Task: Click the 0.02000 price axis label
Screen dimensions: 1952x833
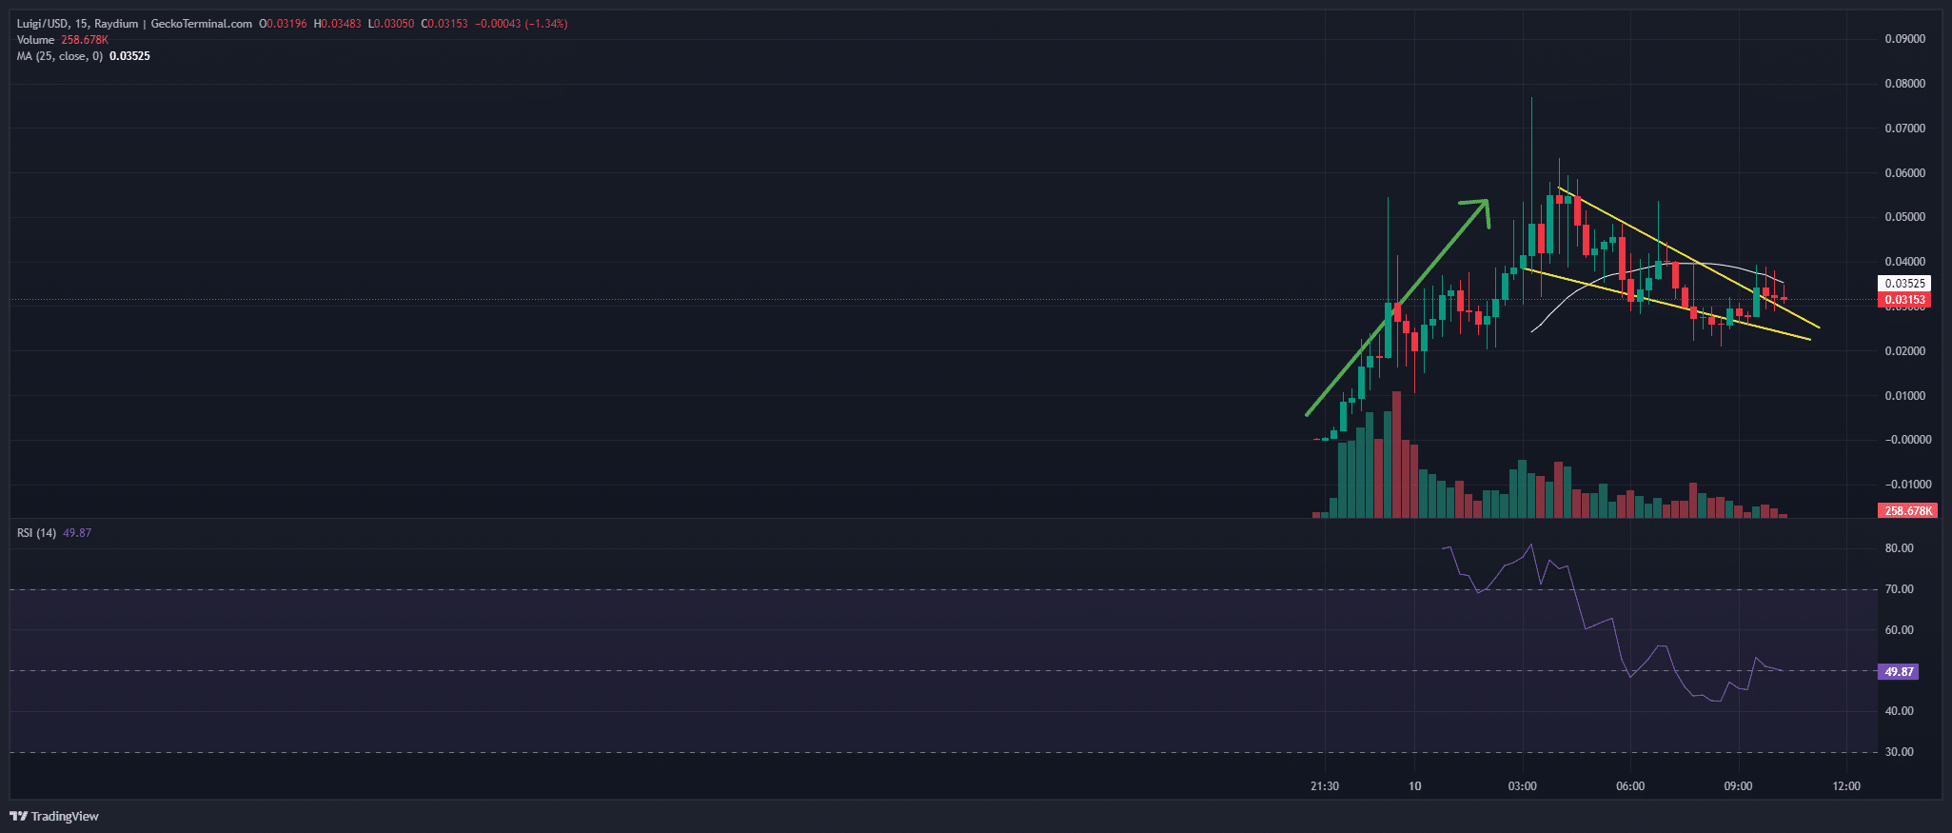Action: 1904,351
